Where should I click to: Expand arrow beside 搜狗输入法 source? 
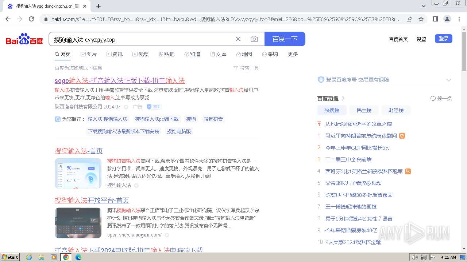(136, 186)
